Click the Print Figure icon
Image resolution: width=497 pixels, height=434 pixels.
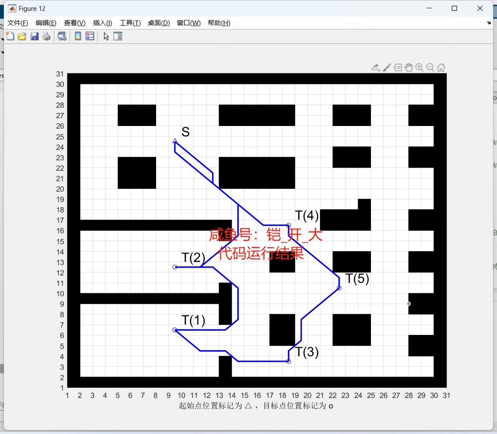tap(47, 36)
